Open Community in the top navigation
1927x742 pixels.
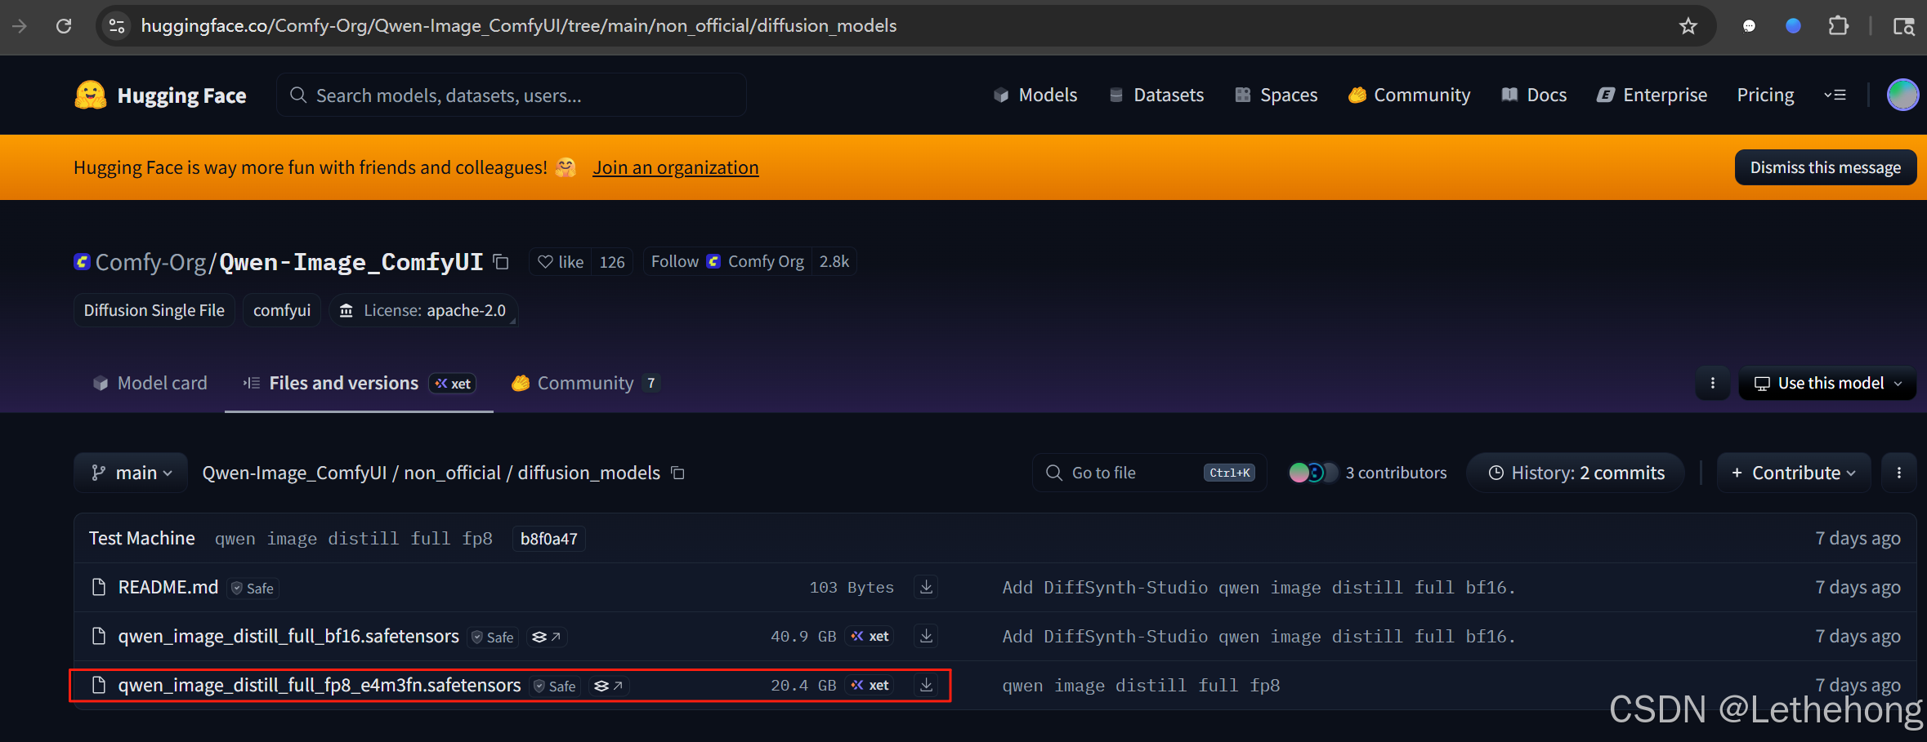[1409, 96]
